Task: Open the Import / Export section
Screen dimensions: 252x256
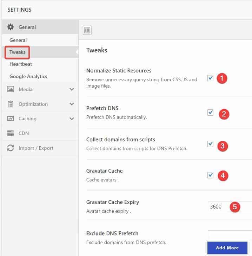Action: tap(40, 148)
